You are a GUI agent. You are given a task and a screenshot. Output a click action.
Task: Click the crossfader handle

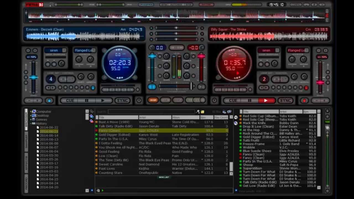coord(191,86)
